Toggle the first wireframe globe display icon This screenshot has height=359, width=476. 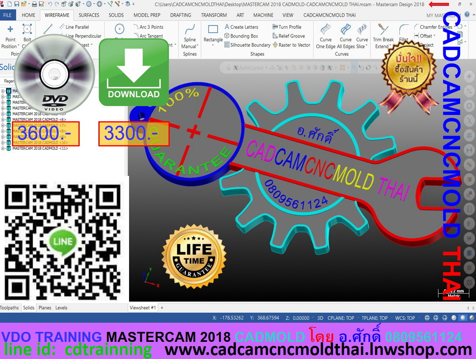coord(427,318)
